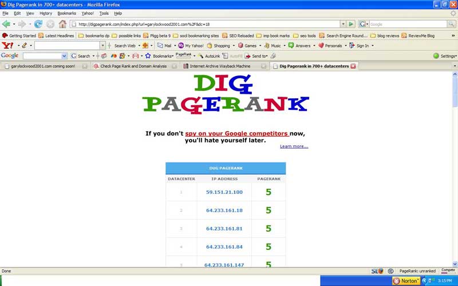This screenshot has width=458, height=286.
Task: Switch to Internet Archive Wayback Machine tab
Action: click(x=224, y=66)
